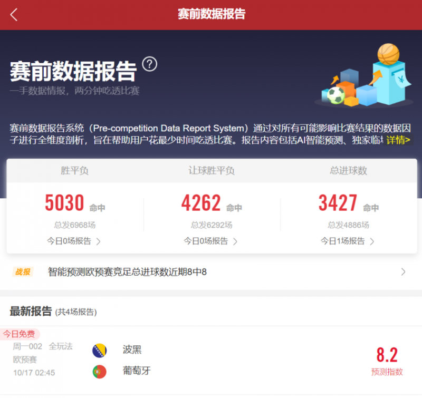The height and width of the screenshot is (398, 422).
Task: Open the 波黑 vs 葡萄牙 match report
Action: (211, 361)
